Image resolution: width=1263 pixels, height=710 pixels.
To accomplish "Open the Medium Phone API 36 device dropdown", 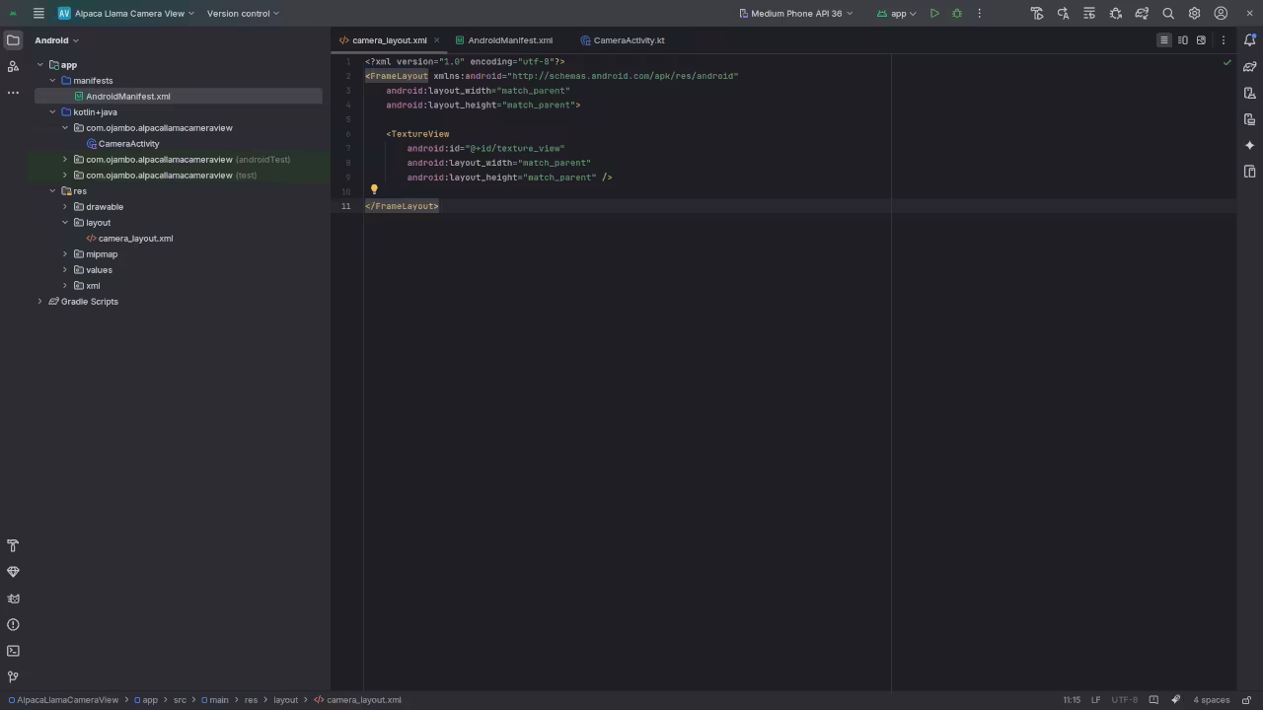I will tap(795, 13).
